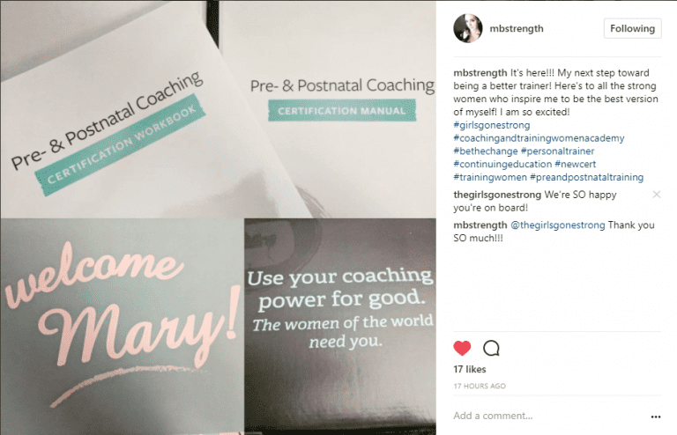677x435 pixels.
Task: Open the #preandpostnataltraining hashtag
Action: [x=586, y=177]
